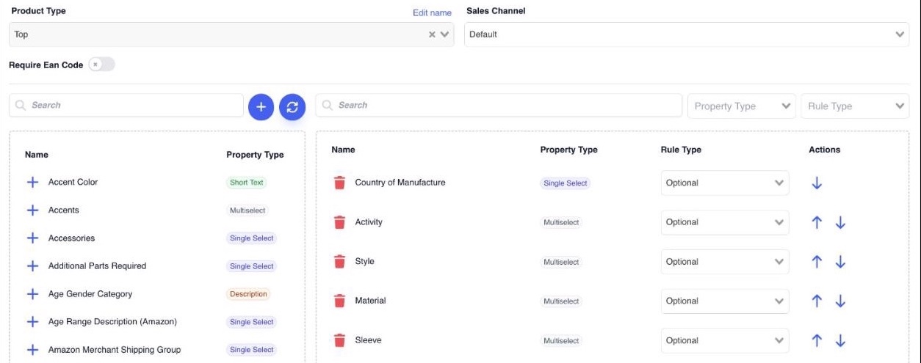Move the Style row down
The image size is (921, 363).
click(x=841, y=262)
